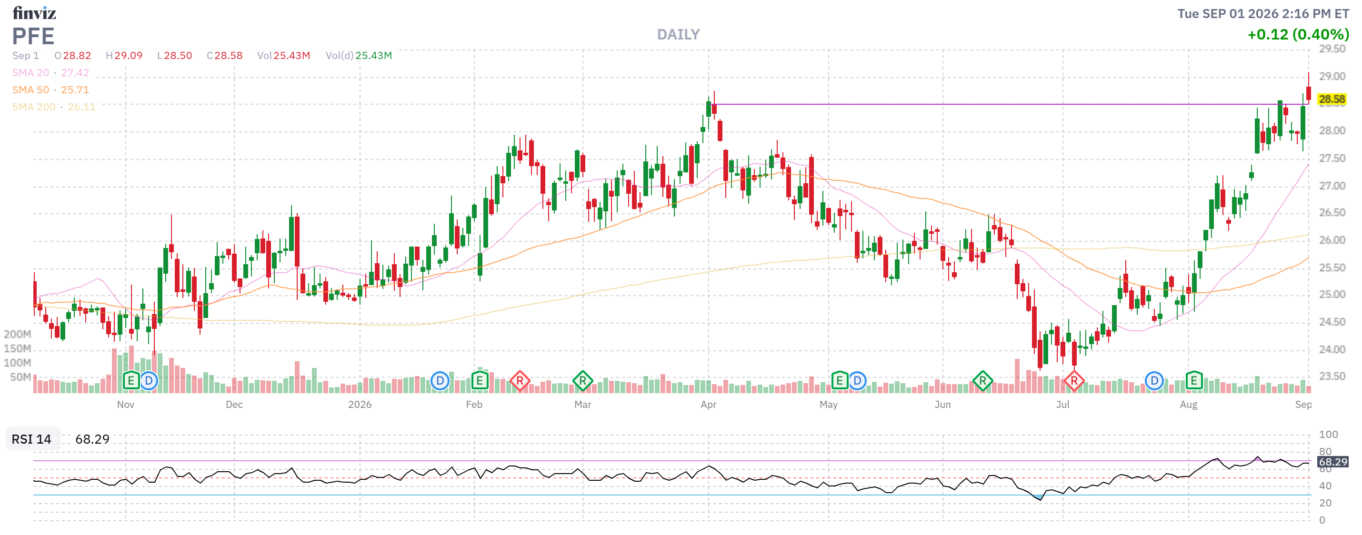Click the May label on the time axis
This screenshot has height=535, width=1362.
[829, 405]
